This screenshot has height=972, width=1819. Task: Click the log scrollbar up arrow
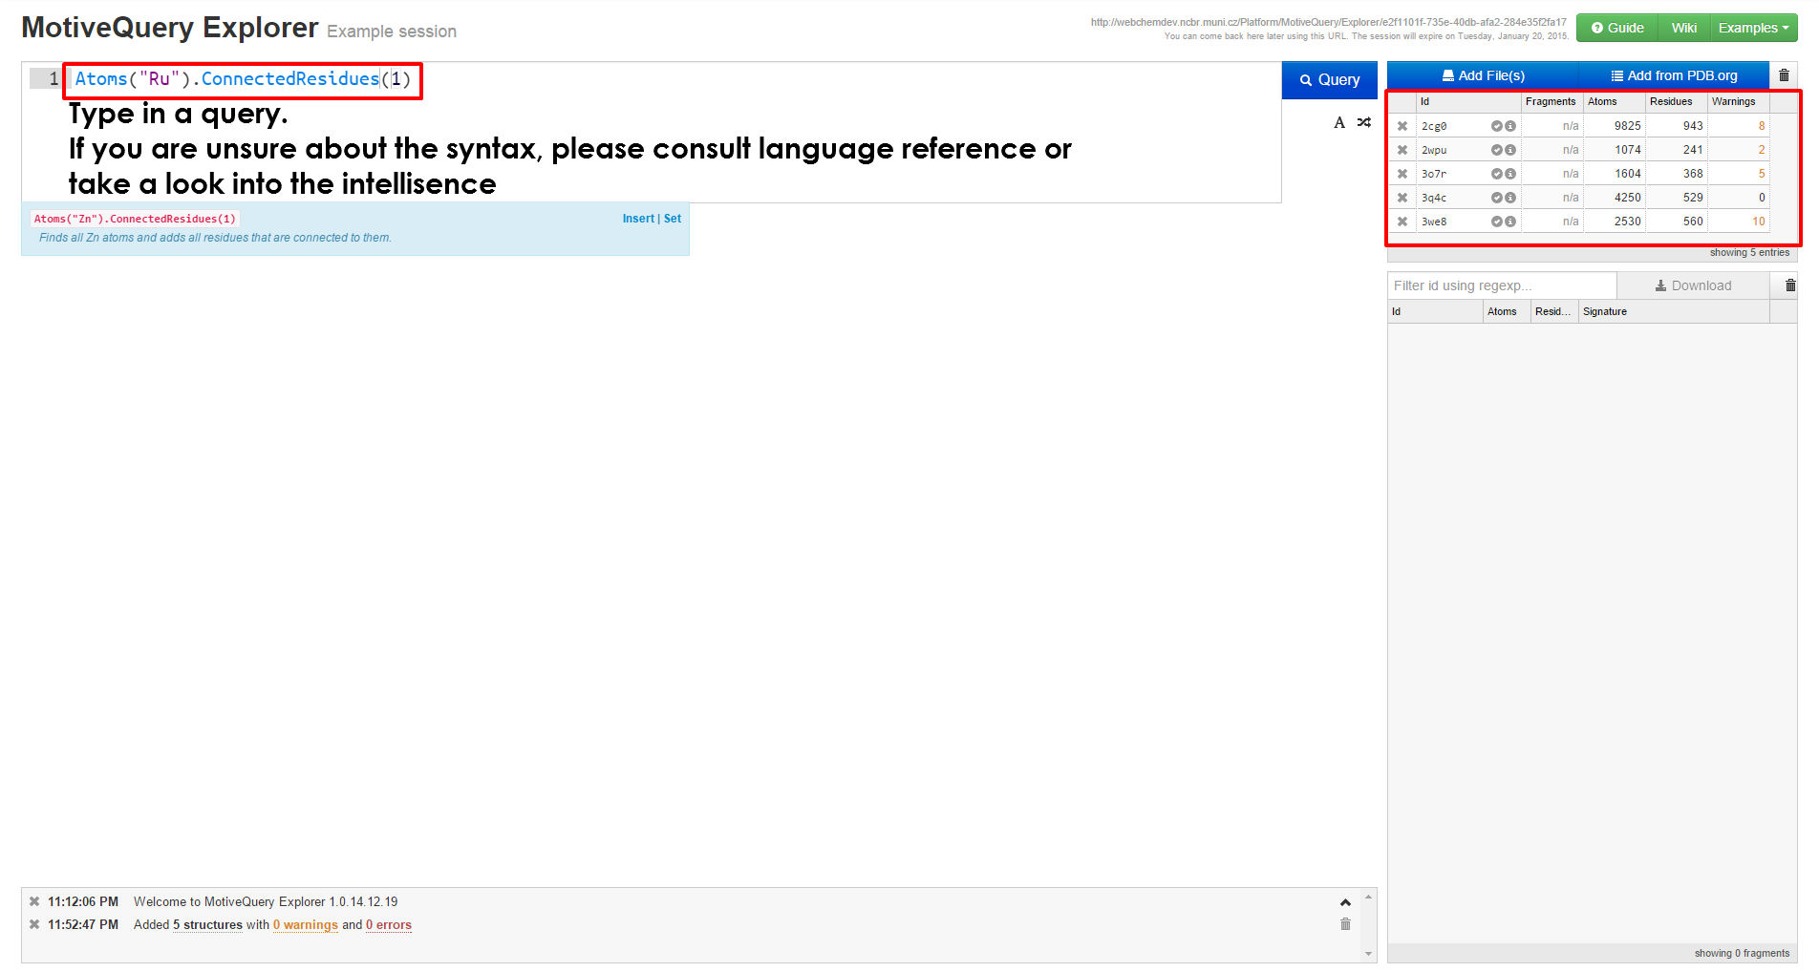[x=1368, y=897]
